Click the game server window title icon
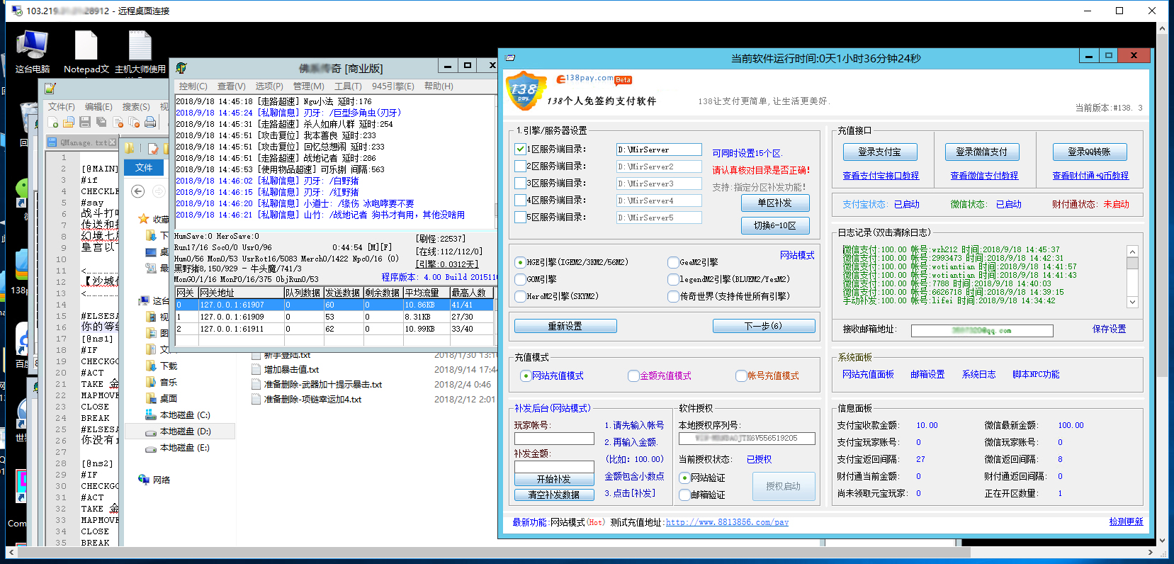The height and width of the screenshot is (564, 1174). tap(181, 68)
